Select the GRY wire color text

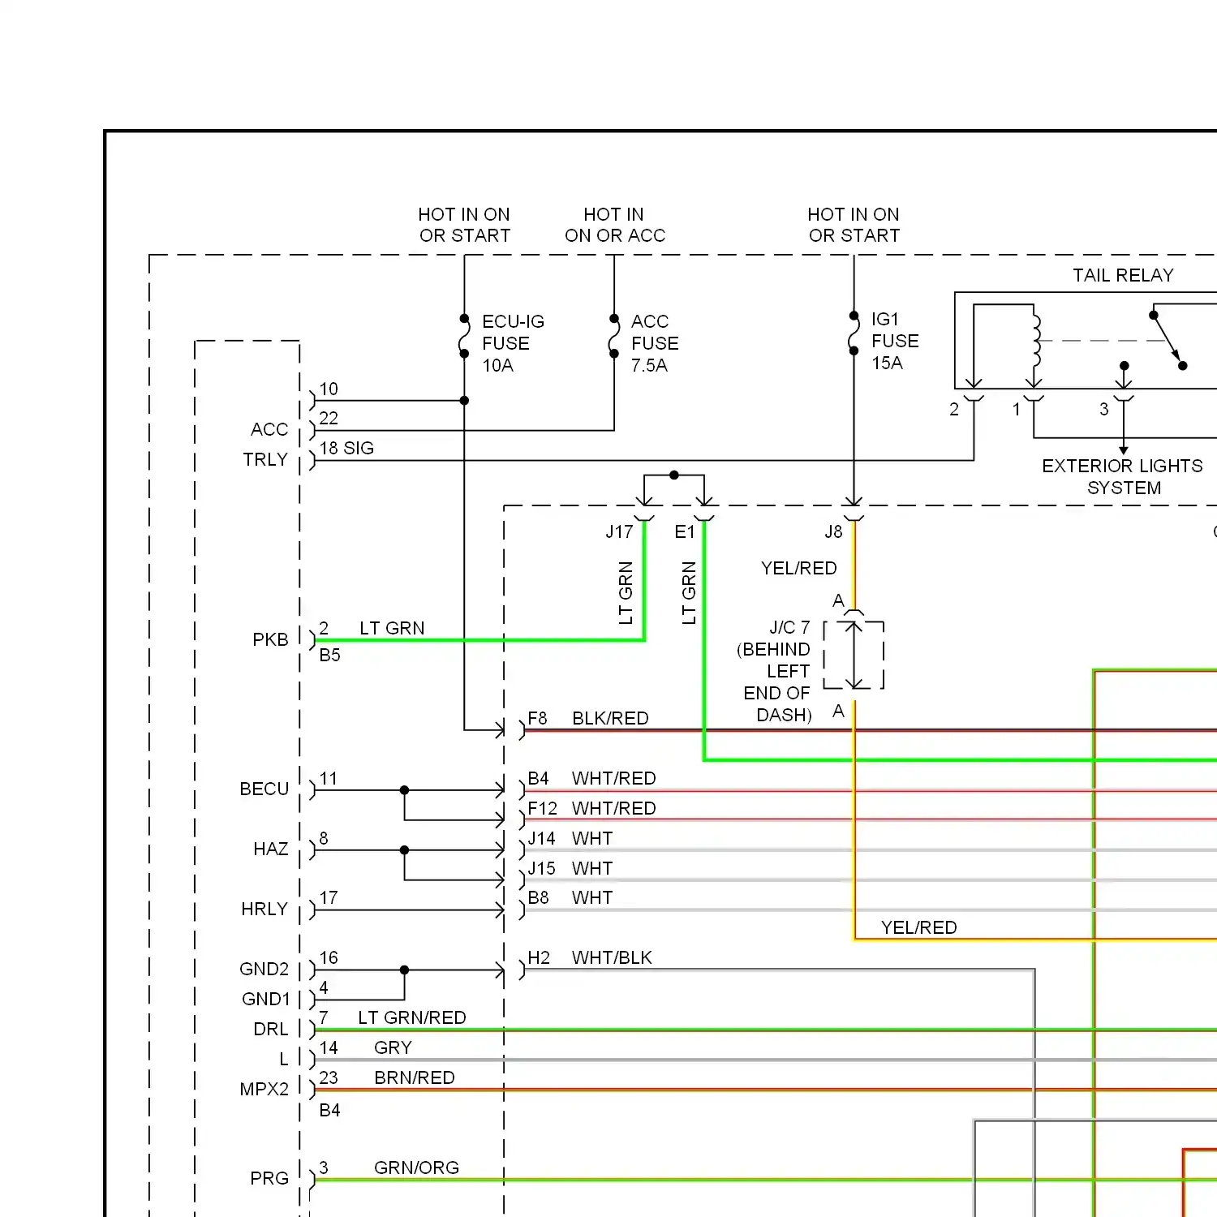coord(393,1047)
